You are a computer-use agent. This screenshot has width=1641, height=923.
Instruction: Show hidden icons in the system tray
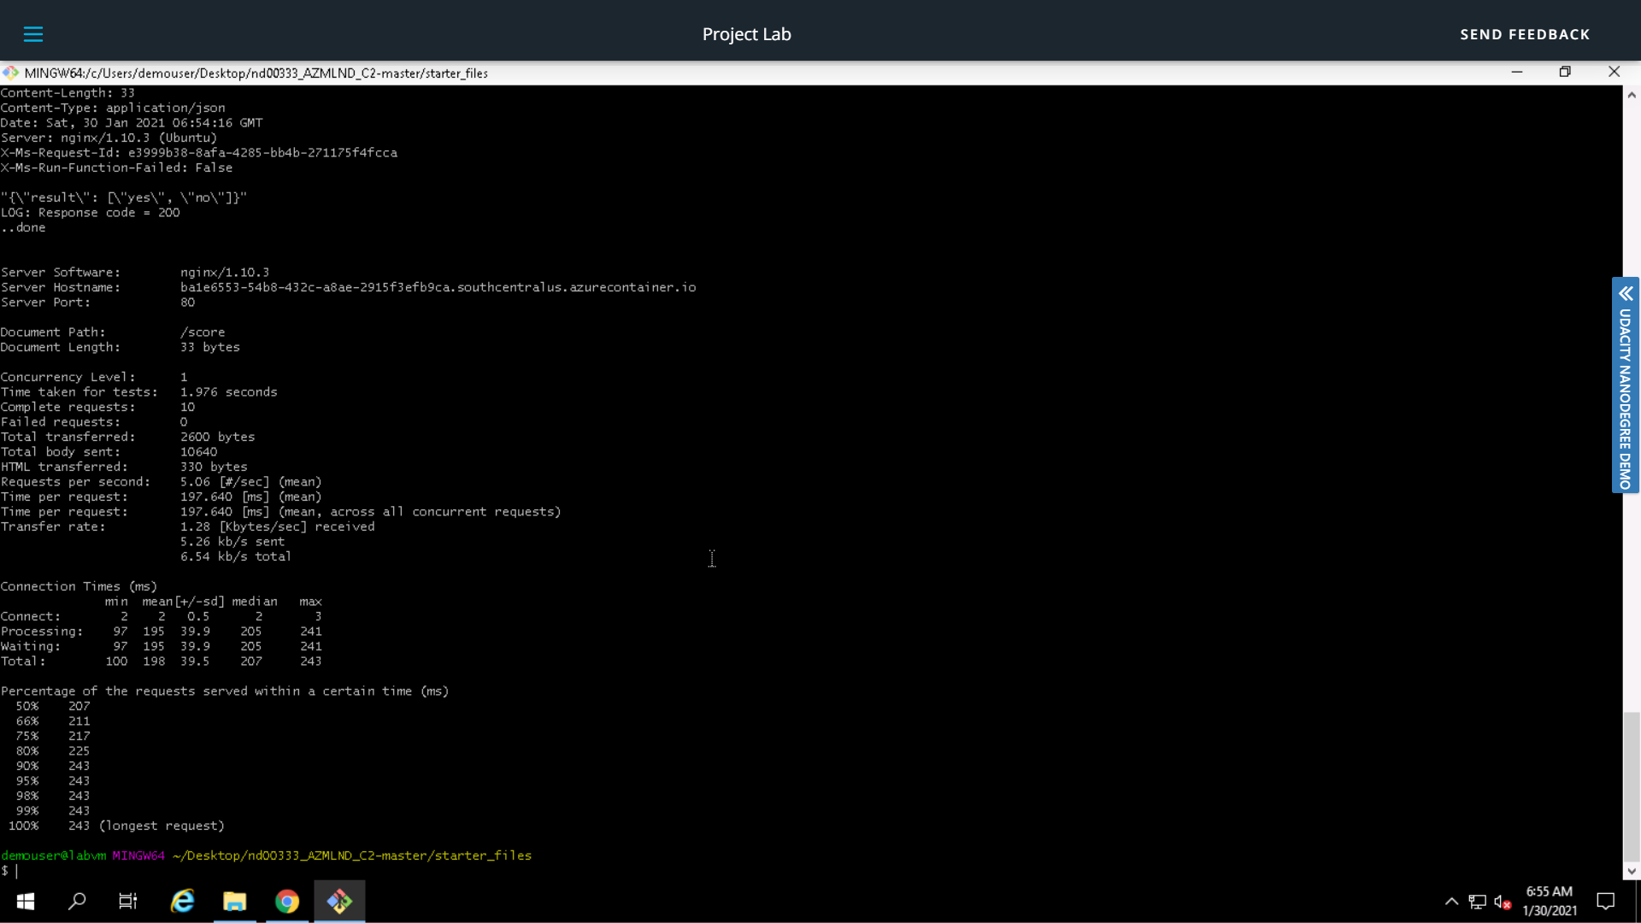click(x=1451, y=902)
